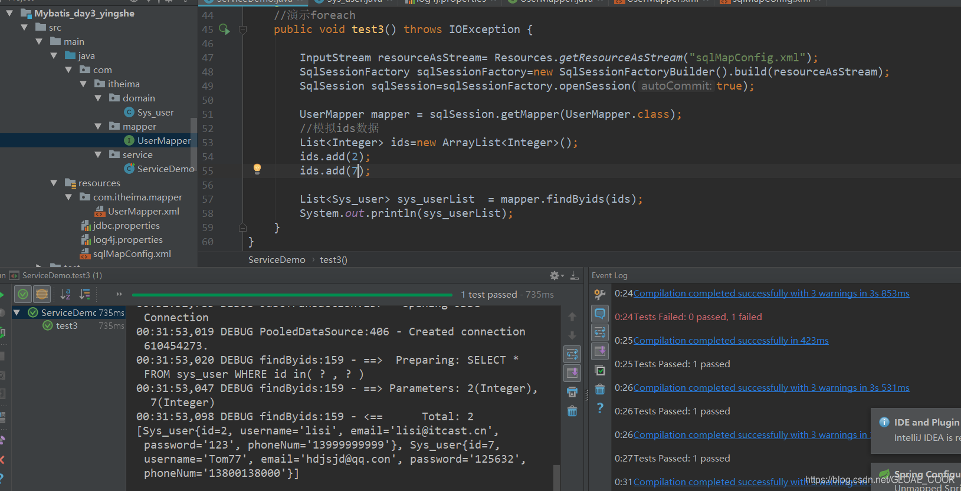Toggle soft-wrap in Run console

tap(572, 354)
